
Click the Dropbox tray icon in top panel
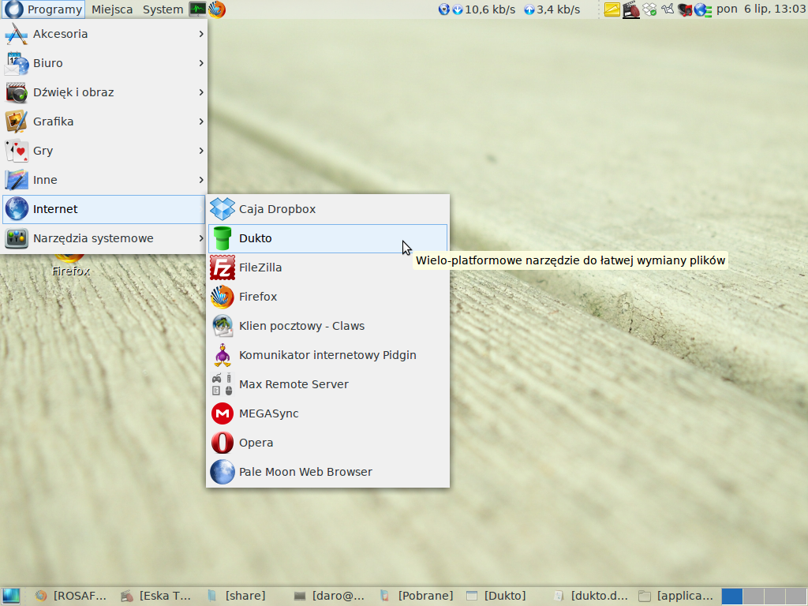tap(649, 9)
